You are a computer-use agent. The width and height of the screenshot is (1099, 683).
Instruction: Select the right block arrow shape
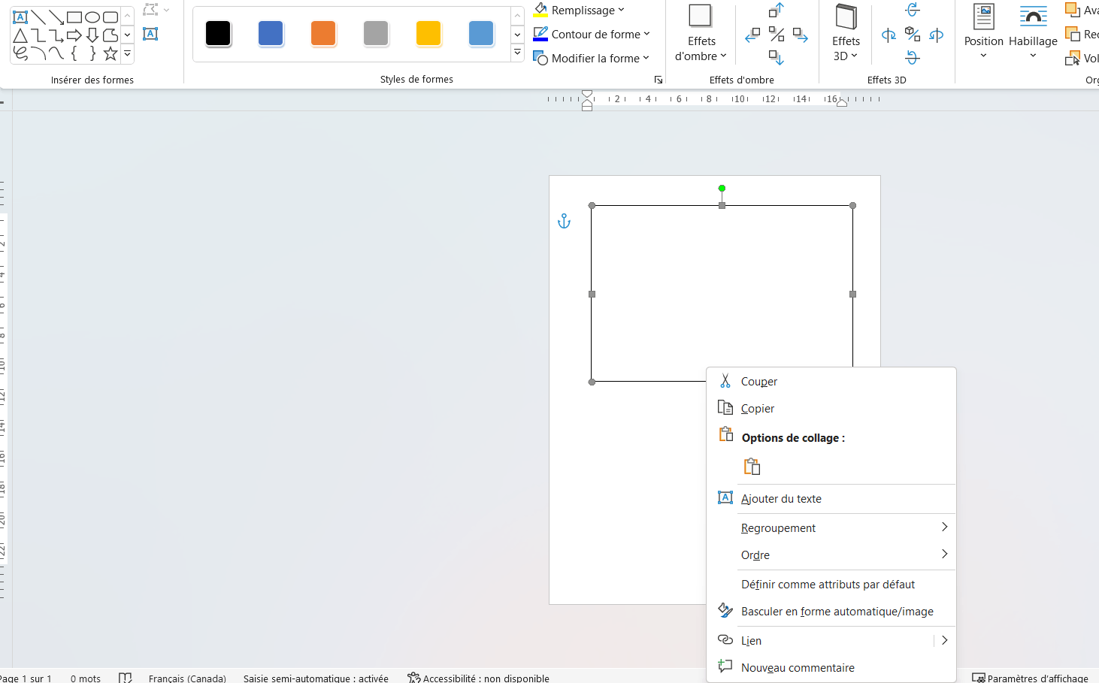coord(74,35)
